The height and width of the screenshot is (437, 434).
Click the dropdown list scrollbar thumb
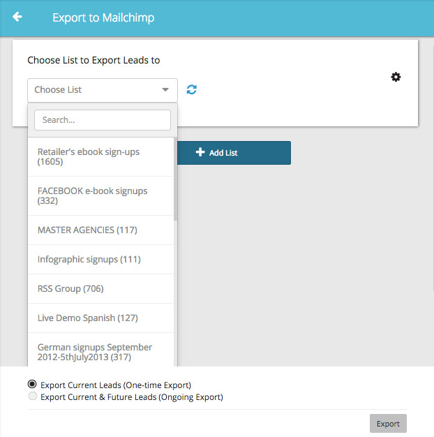click(x=176, y=179)
